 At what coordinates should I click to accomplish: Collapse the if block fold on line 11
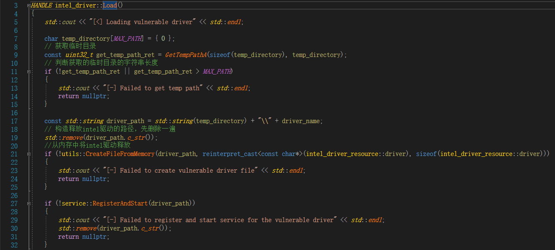coord(29,72)
